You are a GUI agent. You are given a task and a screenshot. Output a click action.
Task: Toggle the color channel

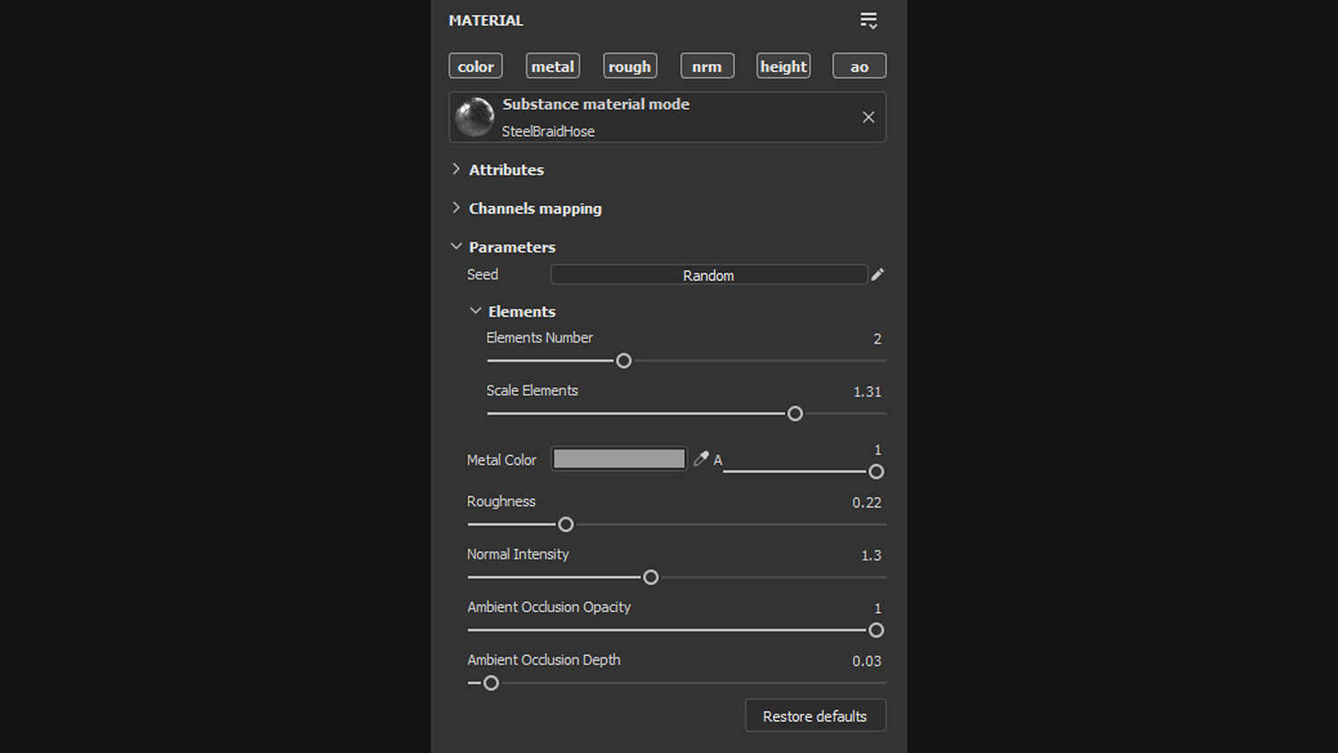click(475, 66)
